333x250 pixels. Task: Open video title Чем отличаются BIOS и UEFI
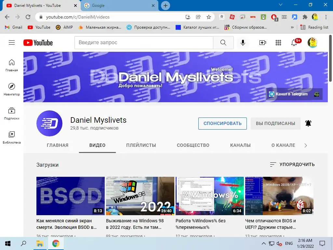271,224
